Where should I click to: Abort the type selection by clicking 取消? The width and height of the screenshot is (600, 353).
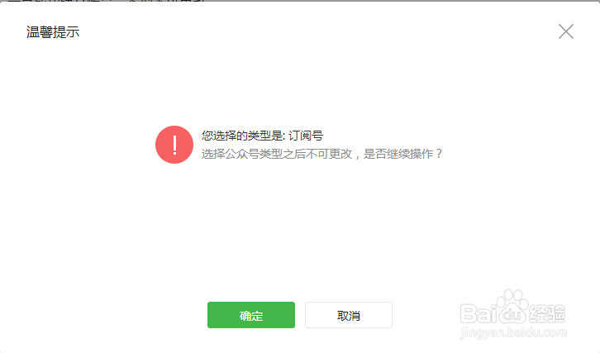(349, 315)
